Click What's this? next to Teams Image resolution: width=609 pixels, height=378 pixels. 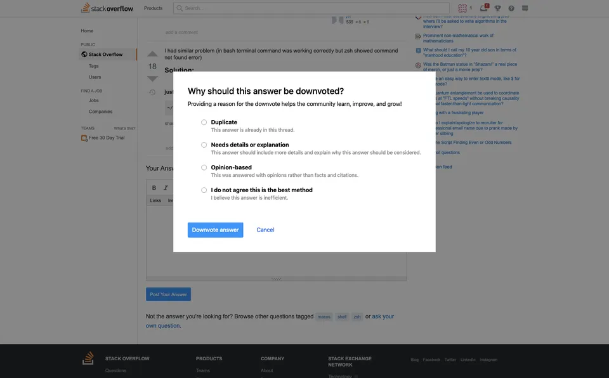point(124,128)
